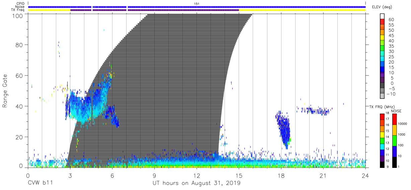
Task: Select the NOISE legend title
Action: 396,111
